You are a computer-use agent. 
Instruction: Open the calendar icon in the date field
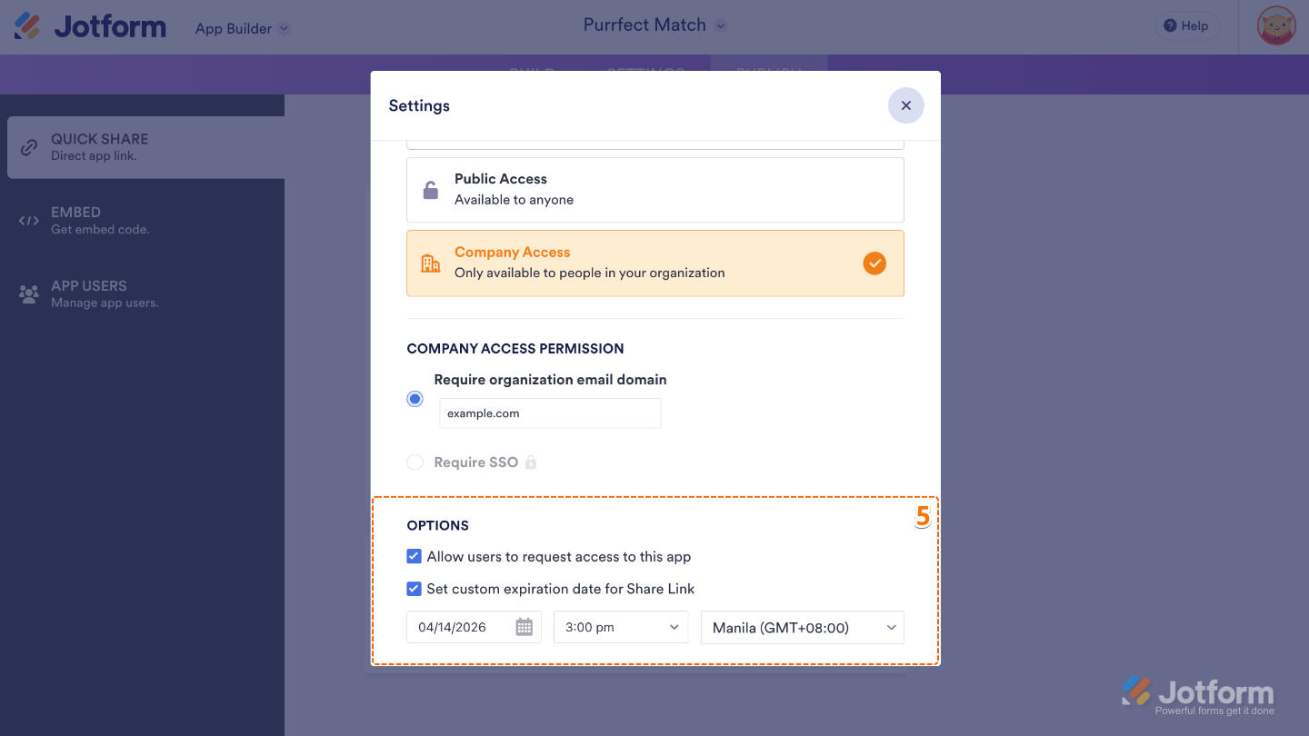(524, 626)
